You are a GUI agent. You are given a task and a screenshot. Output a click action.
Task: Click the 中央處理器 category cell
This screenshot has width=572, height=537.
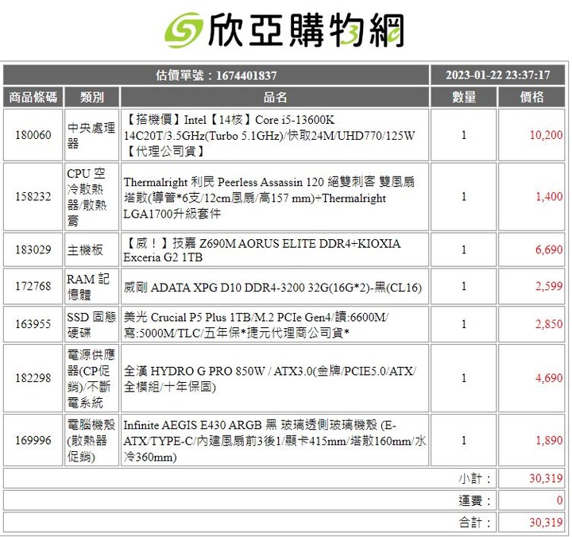click(91, 135)
